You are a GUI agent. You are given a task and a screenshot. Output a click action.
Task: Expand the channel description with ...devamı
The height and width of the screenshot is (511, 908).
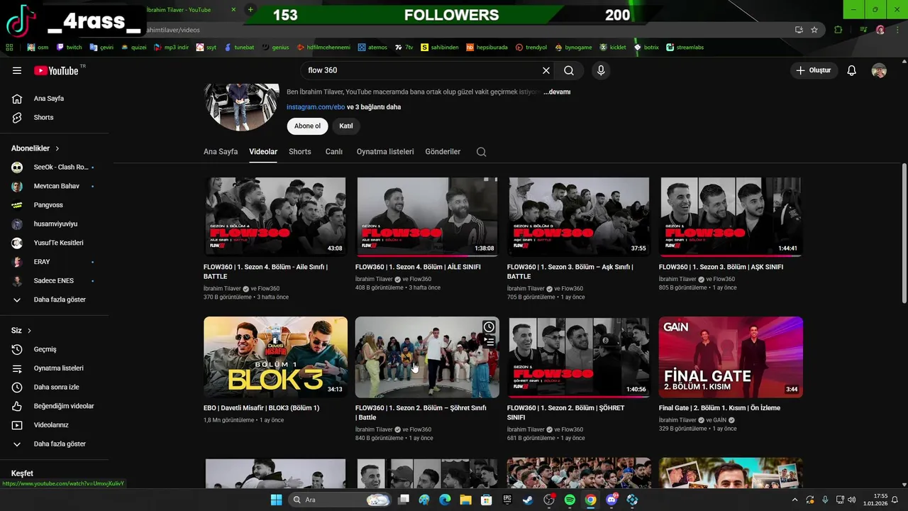[557, 92]
